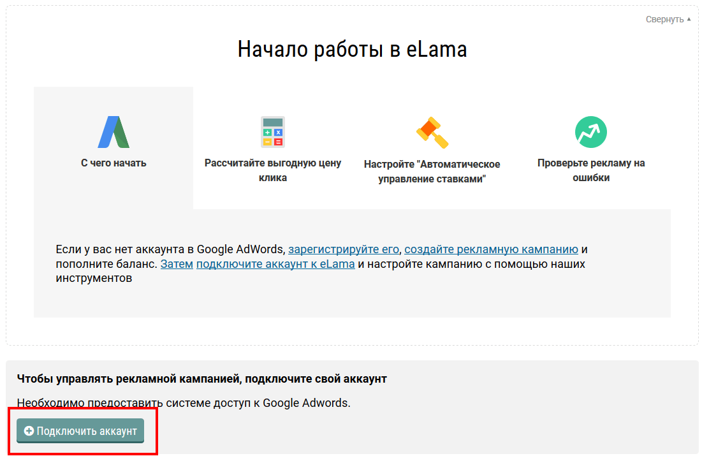Follow the "подключите аккаунт к eLama" link
Viewport: 702px width, 463px height.
pos(275,263)
